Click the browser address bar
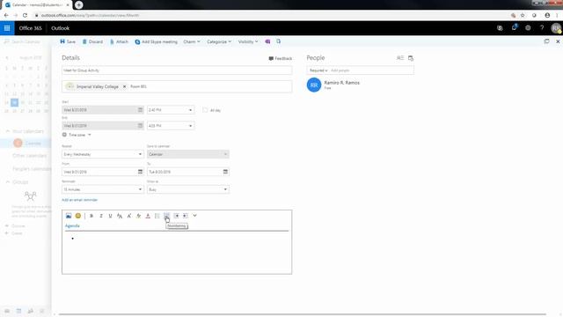Screen dimensions: 563x317 pos(269,15)
